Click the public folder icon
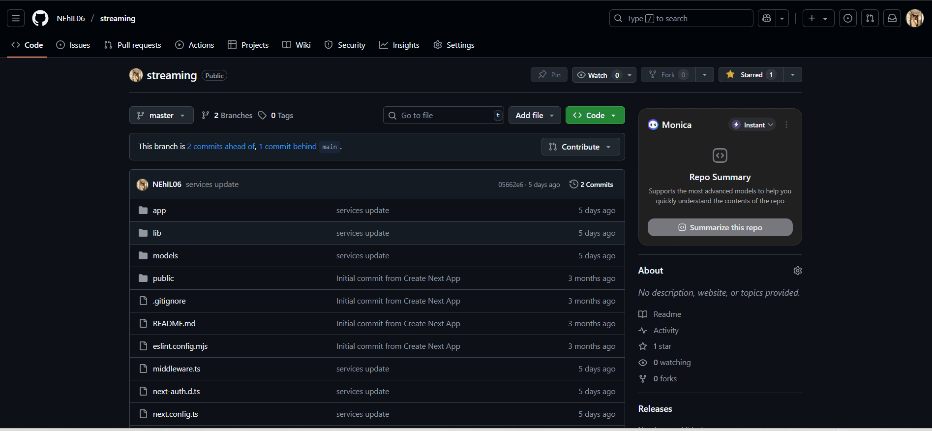This screenshot has height=431, width=932. (x=143, y=278)
